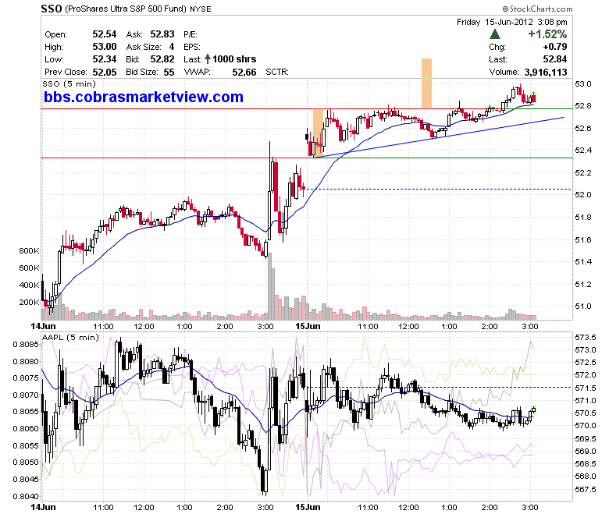This screenshot has height=514, width=609.
Task: Click the 53.0 price axis label
Action: click(x=583, y=83)
